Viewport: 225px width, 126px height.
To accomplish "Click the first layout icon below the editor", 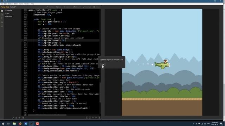I will click(87, 118).
